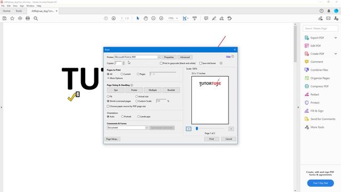Enable Save ink/toner checkbox
The image size is (341, 192).
[200, 63]
